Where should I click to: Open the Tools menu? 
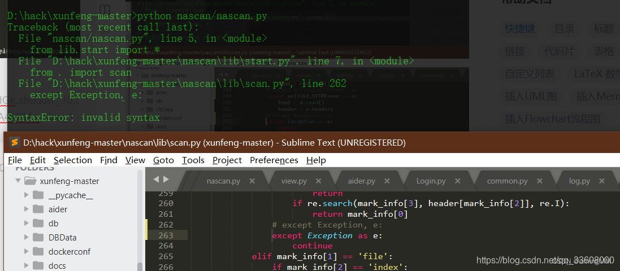point(193,160)
